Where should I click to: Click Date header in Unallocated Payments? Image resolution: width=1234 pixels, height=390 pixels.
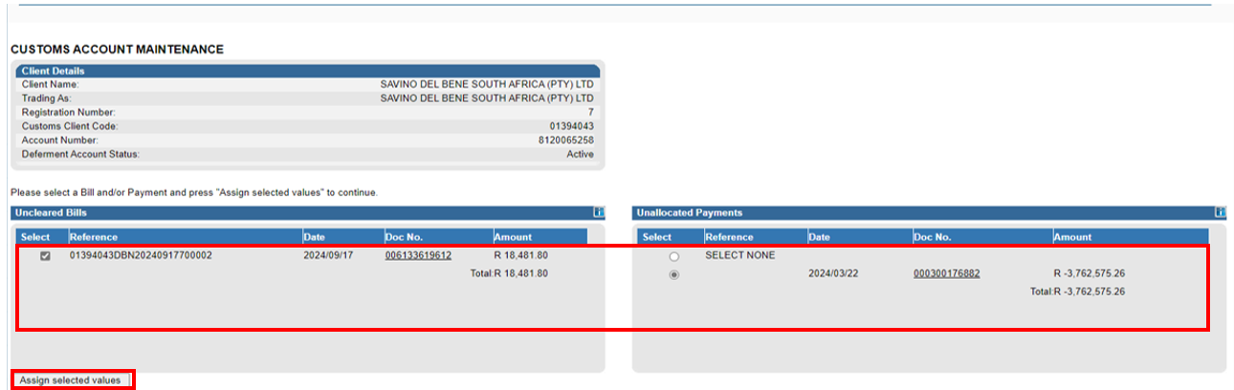[x=819, y=237]
